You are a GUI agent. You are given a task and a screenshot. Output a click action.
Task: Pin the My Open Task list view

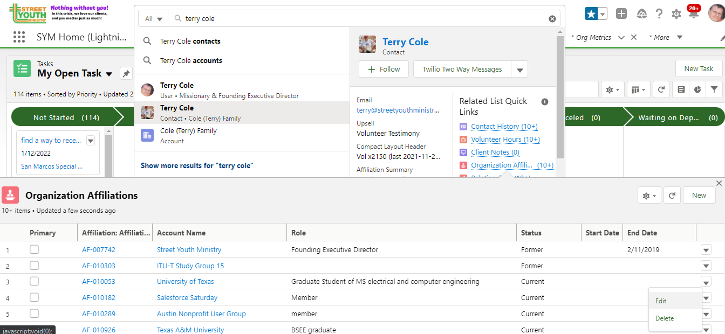click(x=126, y=73)
